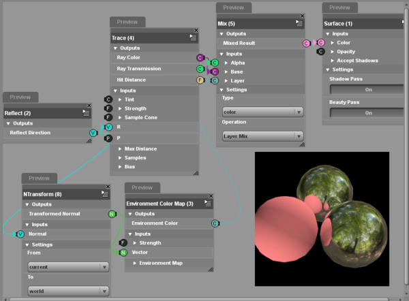Click the Ray Transmission output connector
The width and height of the screenshot is (409, 301).
[x=200, y=69]
